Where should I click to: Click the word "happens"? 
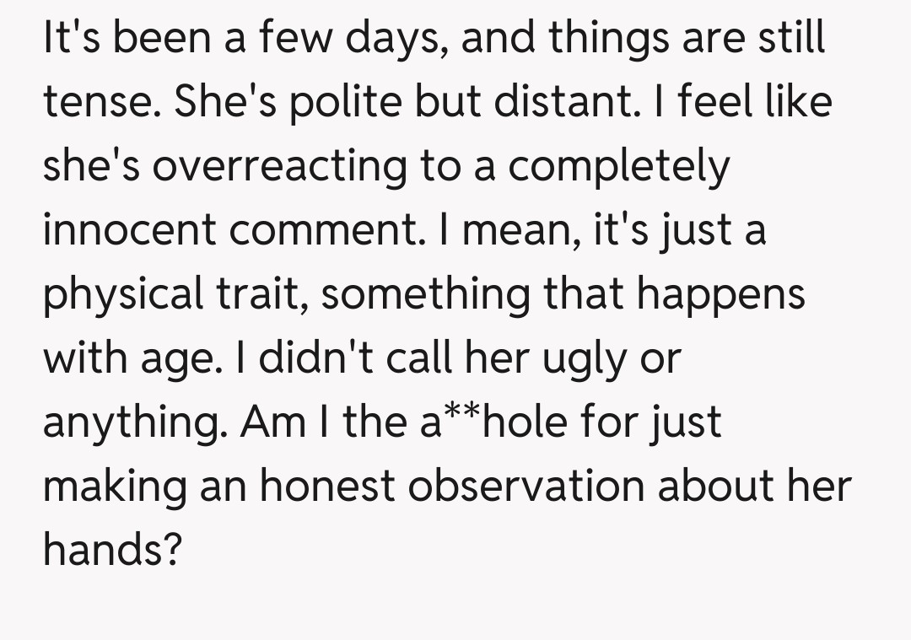pyautogui.click(x=720, y=294)
